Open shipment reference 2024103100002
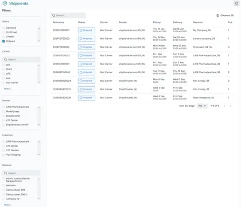Image resolution: width=241 pixels, height=207 pixels. point(61,55)
